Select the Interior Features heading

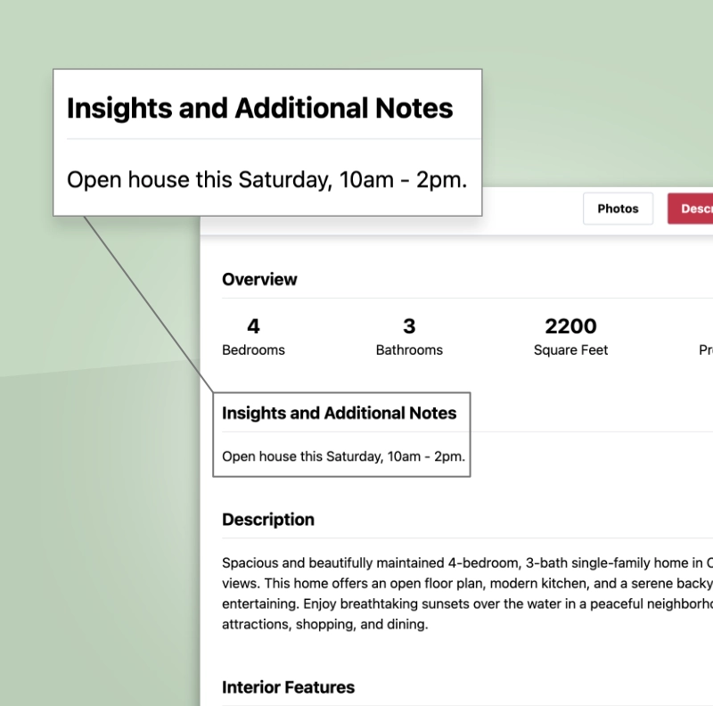pyautogui.click(x=288, y=687)
